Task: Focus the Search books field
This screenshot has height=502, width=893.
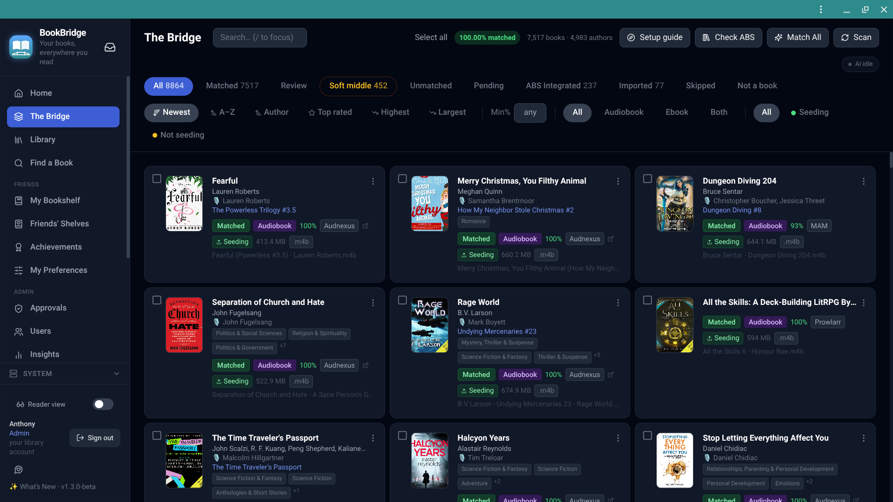Action: click(x=260, y=38)
